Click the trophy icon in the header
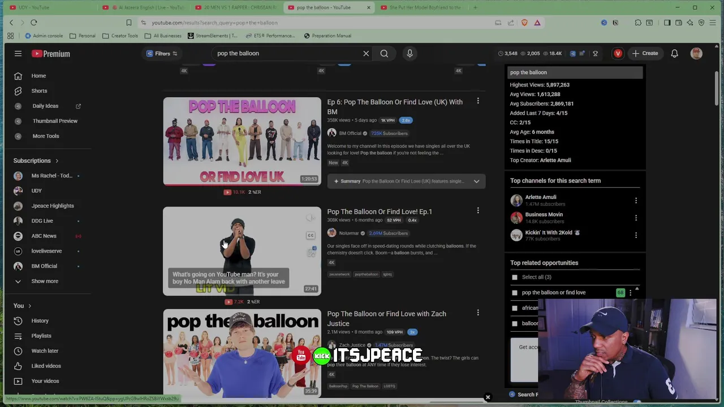724x407 pixels. point(595,54)
